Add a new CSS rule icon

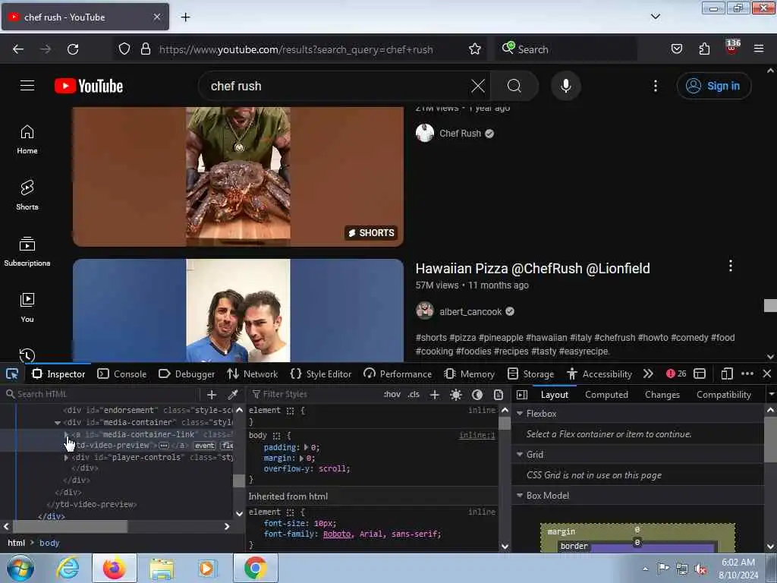435,395
